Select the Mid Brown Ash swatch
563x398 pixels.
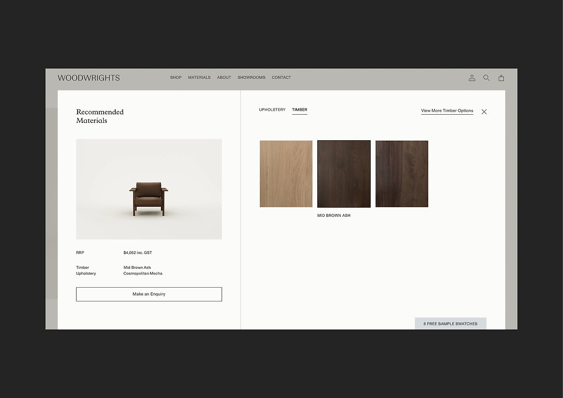click(344, 174)
